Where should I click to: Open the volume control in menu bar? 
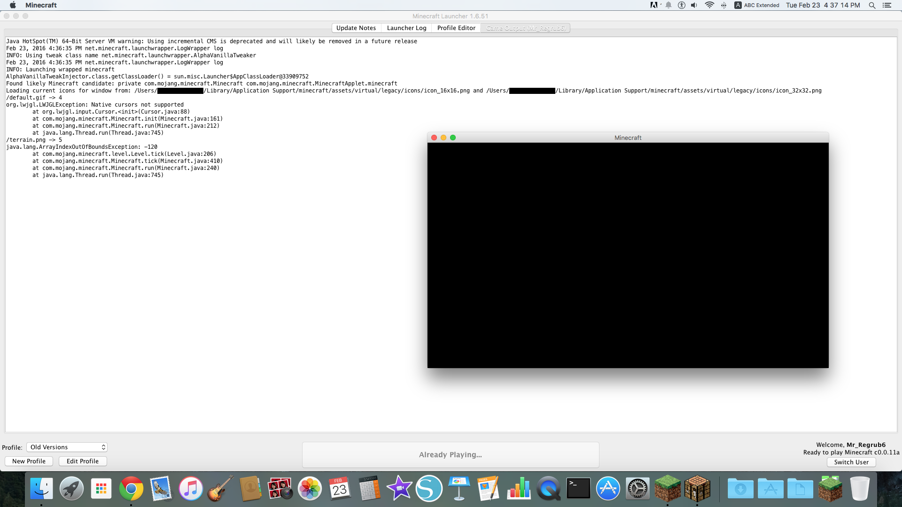point(694,5)
